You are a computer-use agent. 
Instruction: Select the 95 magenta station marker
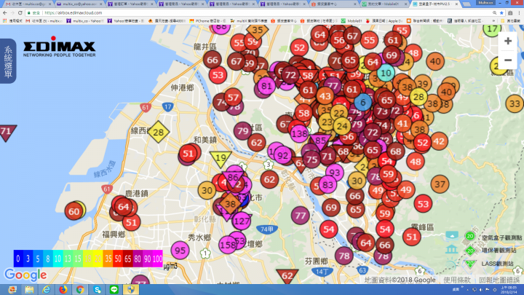pos(180,250)
